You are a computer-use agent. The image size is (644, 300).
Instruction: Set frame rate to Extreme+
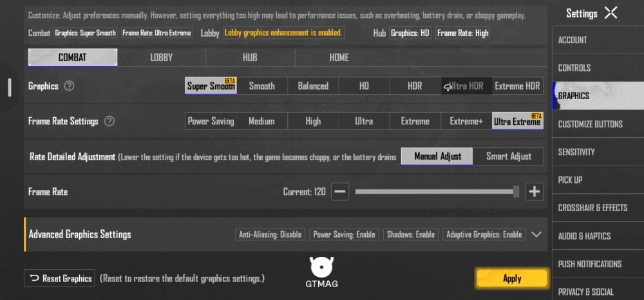click(466, 121)
